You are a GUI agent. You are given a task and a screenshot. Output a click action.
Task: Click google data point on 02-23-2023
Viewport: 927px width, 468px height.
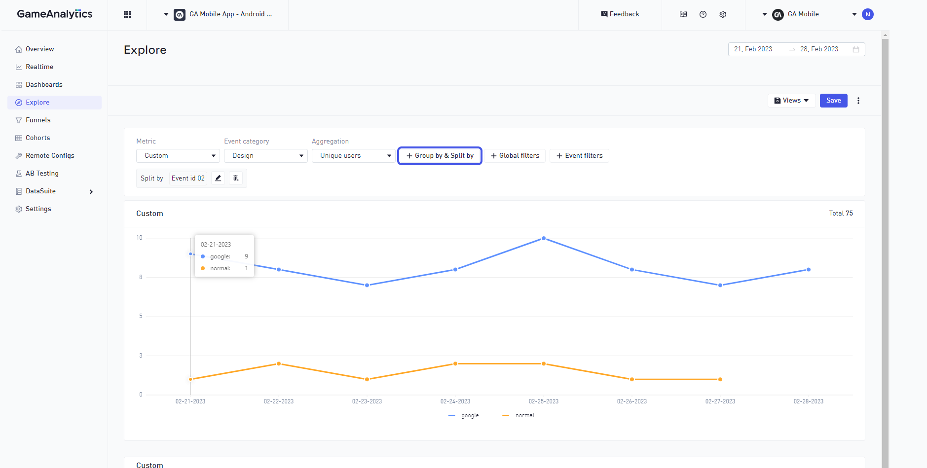coord(367,285)
